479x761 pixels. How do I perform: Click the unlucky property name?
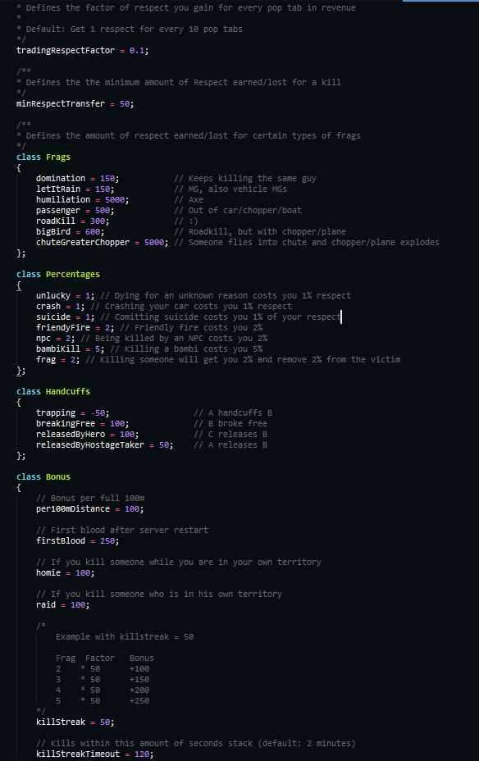(53, 296)
